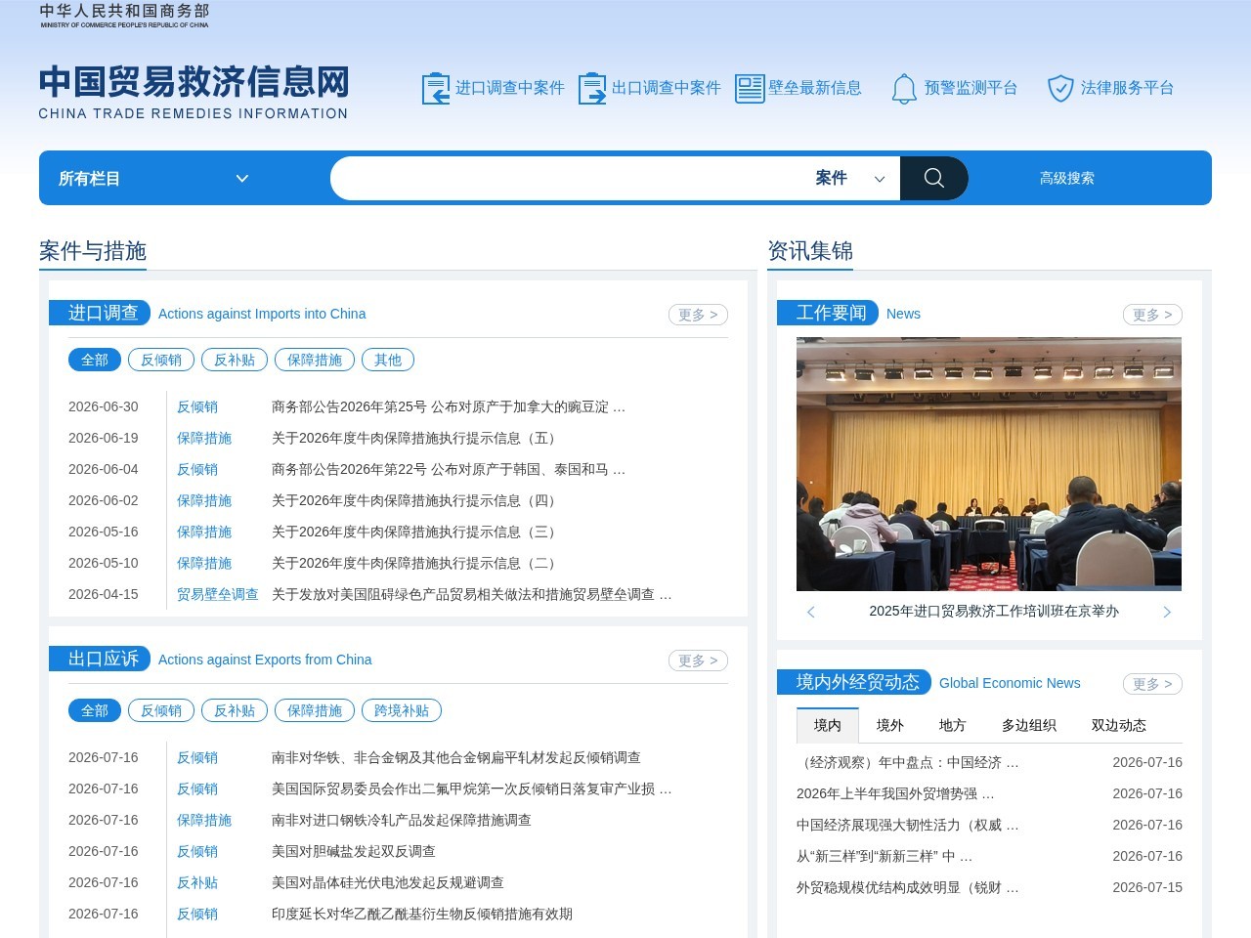Viewport: 1251px width, 938px height.
Task: Open 关于2026年度牛肉保障措施执行提示信息（二）
Action: [x=416, y=563]
